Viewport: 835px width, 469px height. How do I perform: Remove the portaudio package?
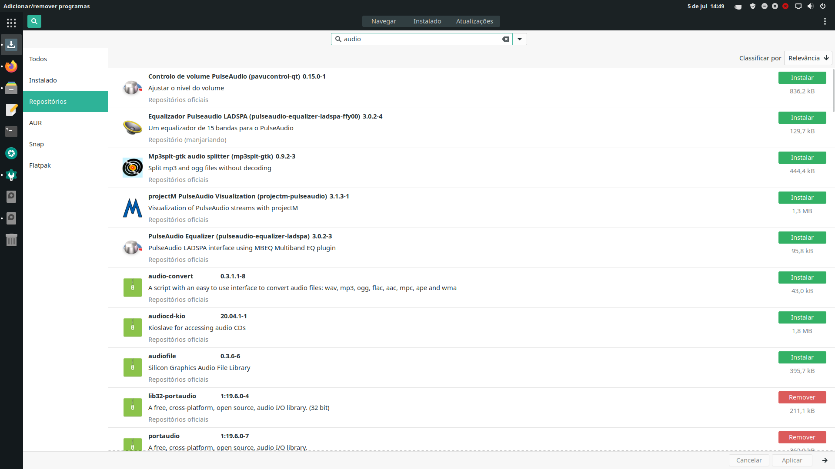click(x=802, y=437)
